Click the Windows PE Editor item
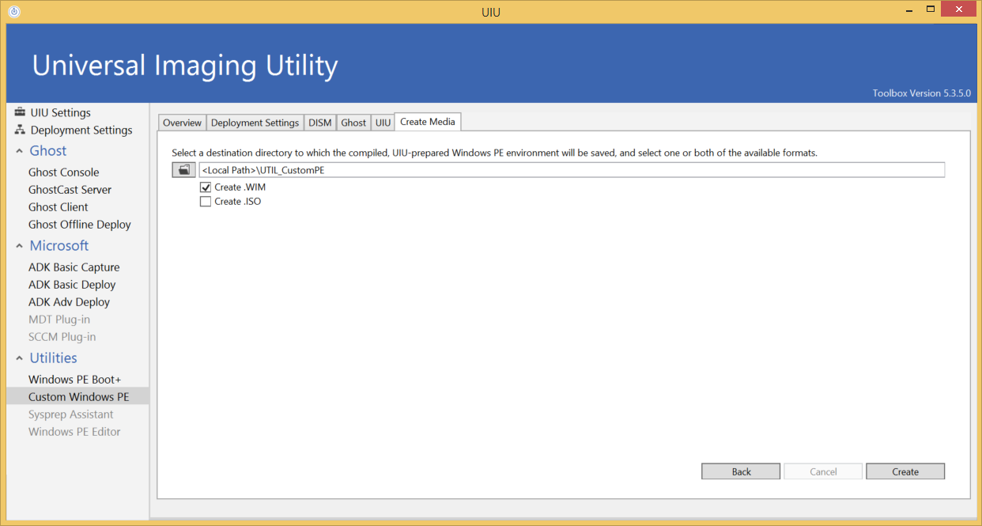The image size is (982, 526). pyautogui.click(x=74, y=432)
